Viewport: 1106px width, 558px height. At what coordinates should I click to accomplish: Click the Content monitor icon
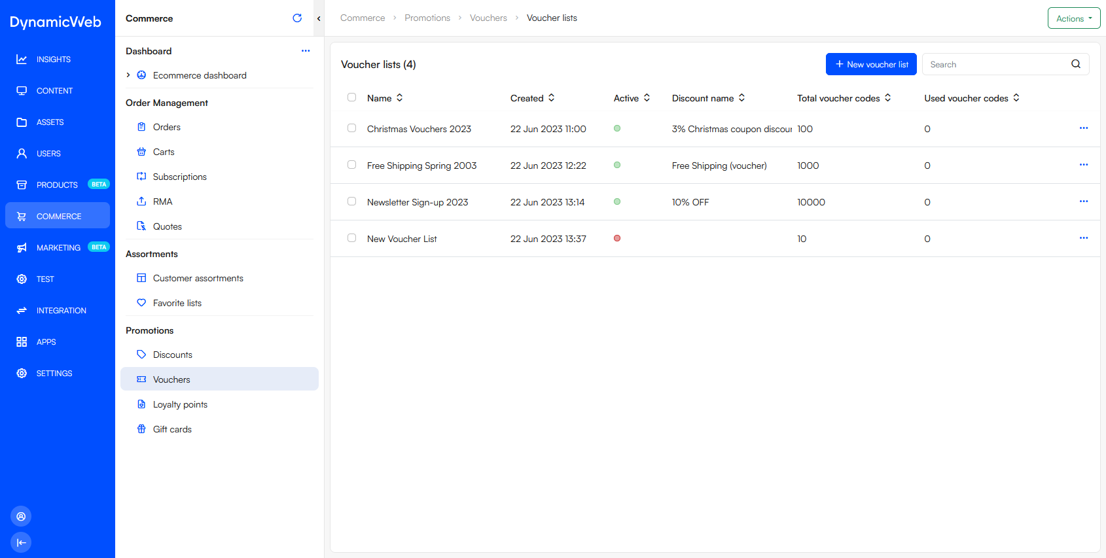[22, 91]
